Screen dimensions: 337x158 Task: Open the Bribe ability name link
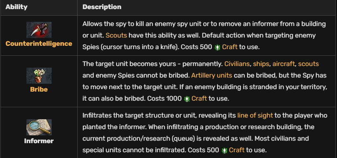[x=39, y=89]
